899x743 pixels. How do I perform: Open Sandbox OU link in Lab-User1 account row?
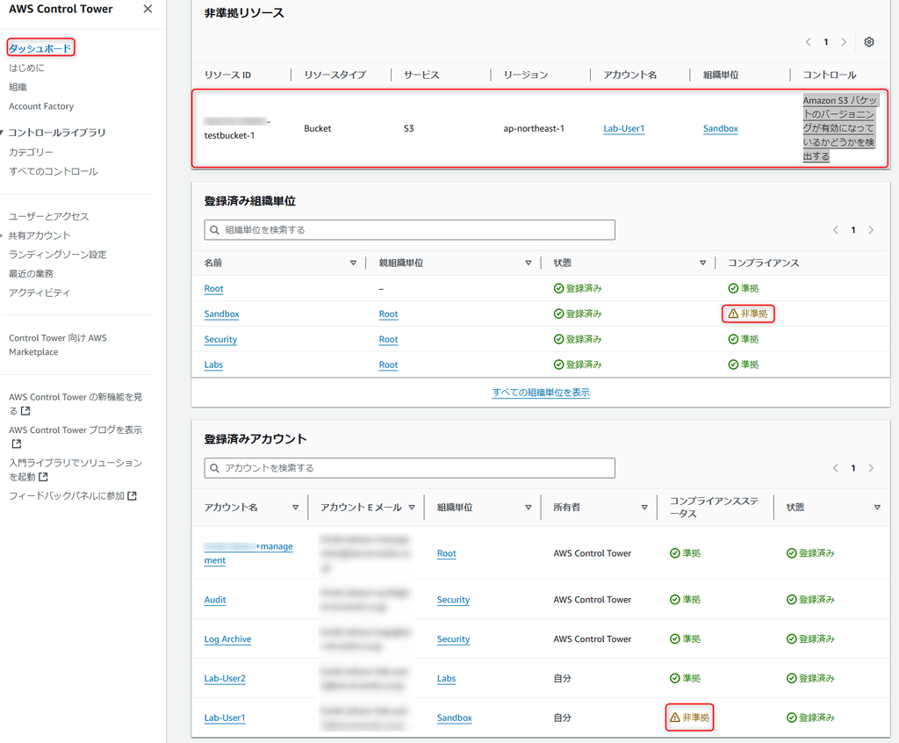click(x=455, y=718)
